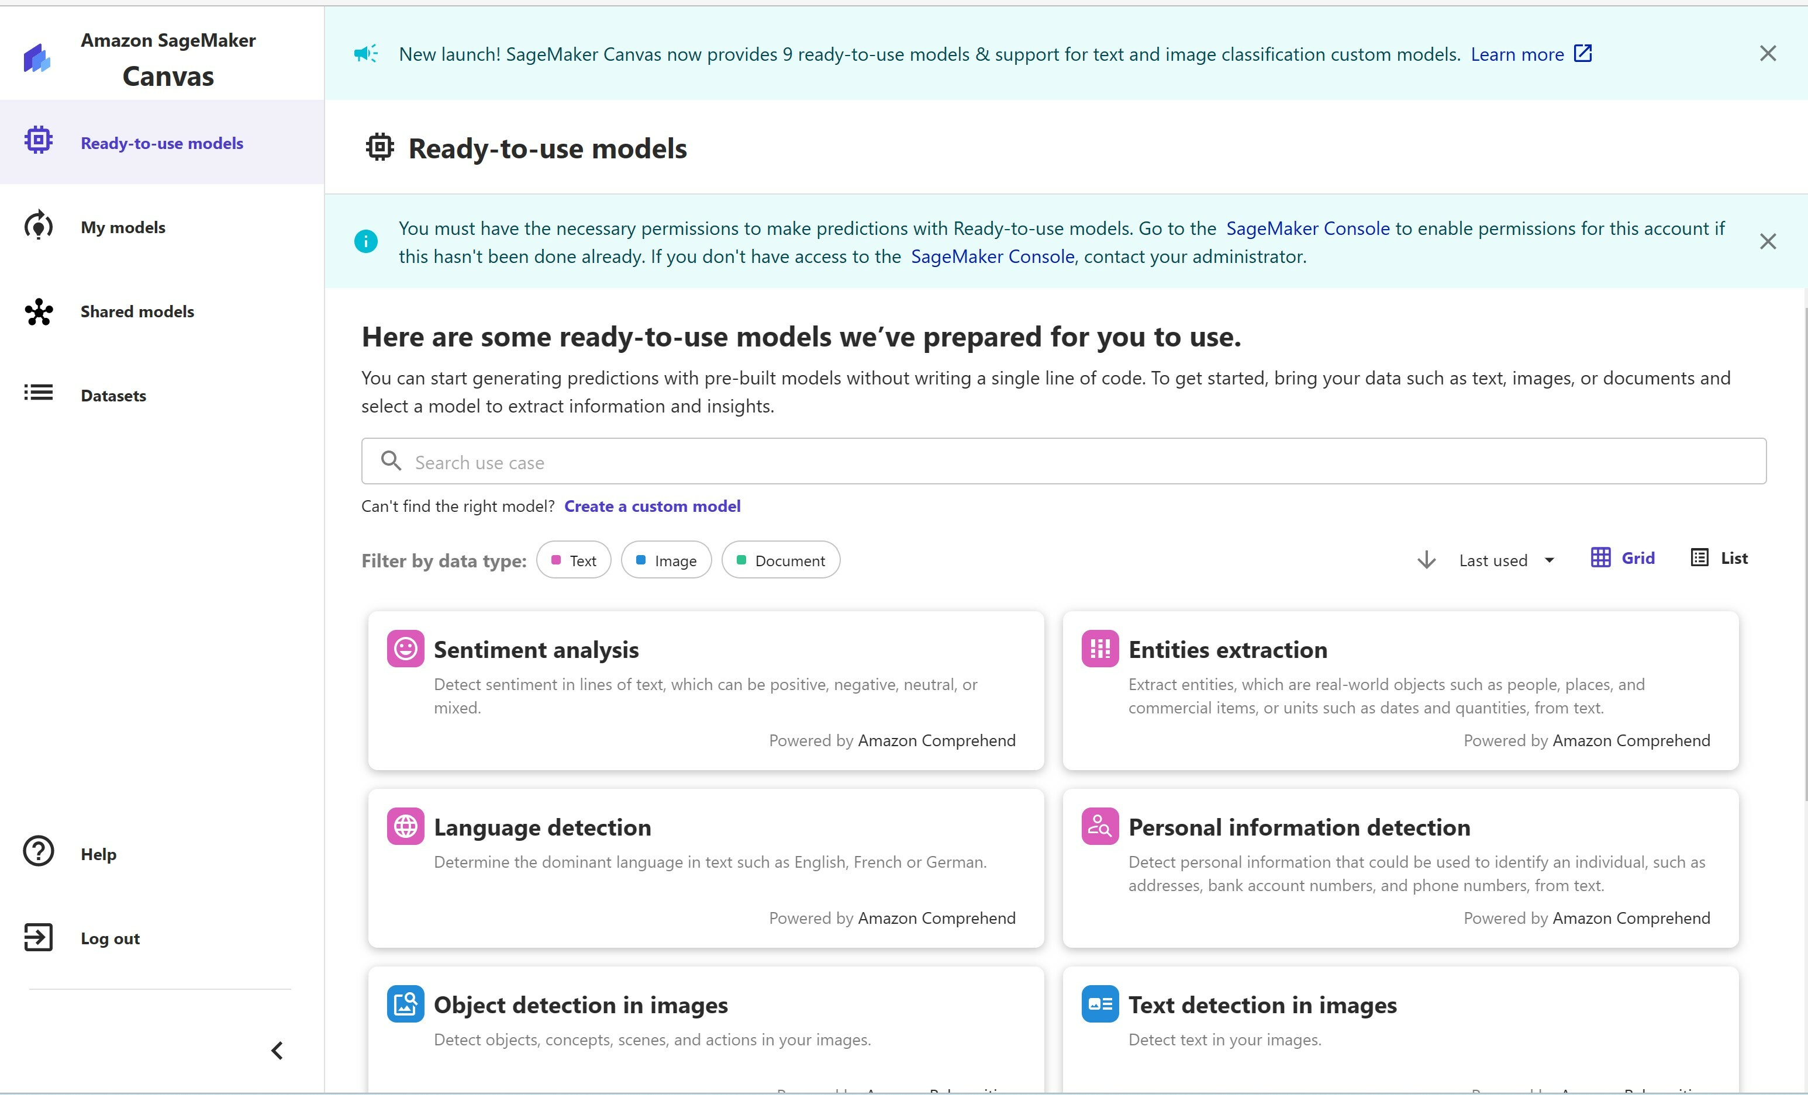Click the Entities extraction grid icon
The height and width of the screenshot is (1095, 1808).
tap(1099, 649)
